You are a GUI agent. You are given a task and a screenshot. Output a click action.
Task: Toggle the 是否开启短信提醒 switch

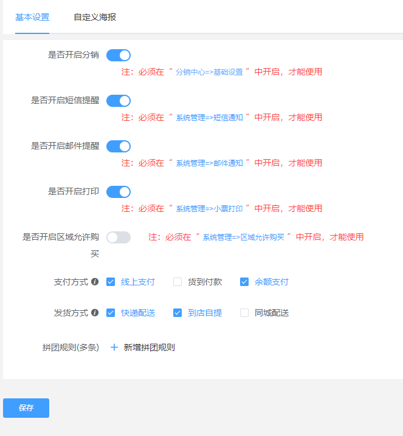point(119,101)
